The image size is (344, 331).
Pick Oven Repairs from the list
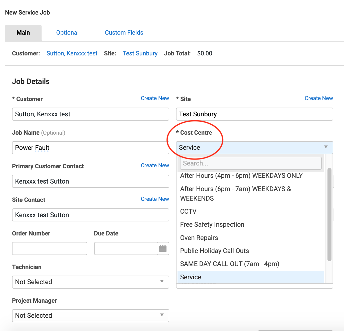pos(199,238)
